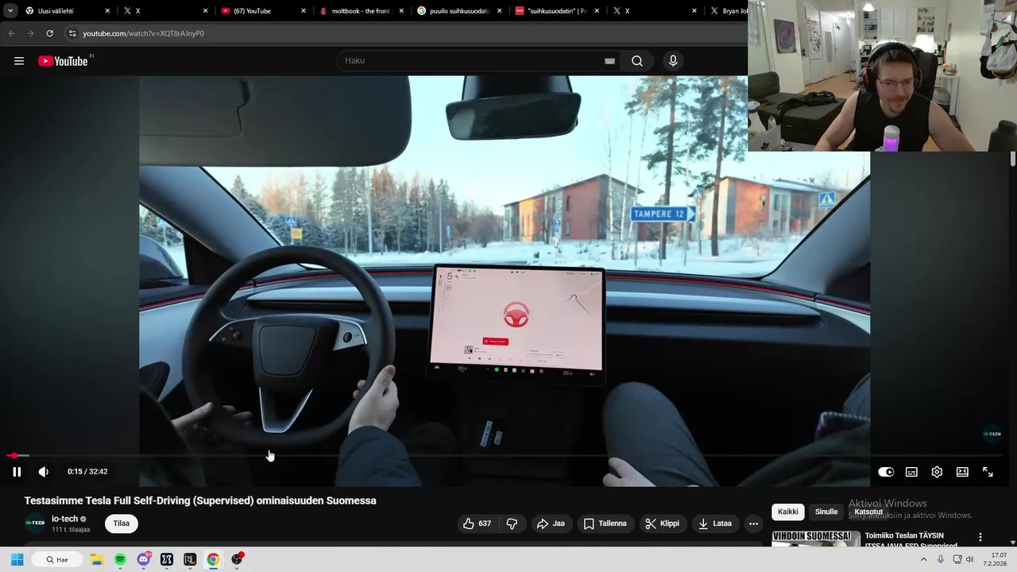Open options menu for Toimiiko Teslan video

click(x=980, y=538)
